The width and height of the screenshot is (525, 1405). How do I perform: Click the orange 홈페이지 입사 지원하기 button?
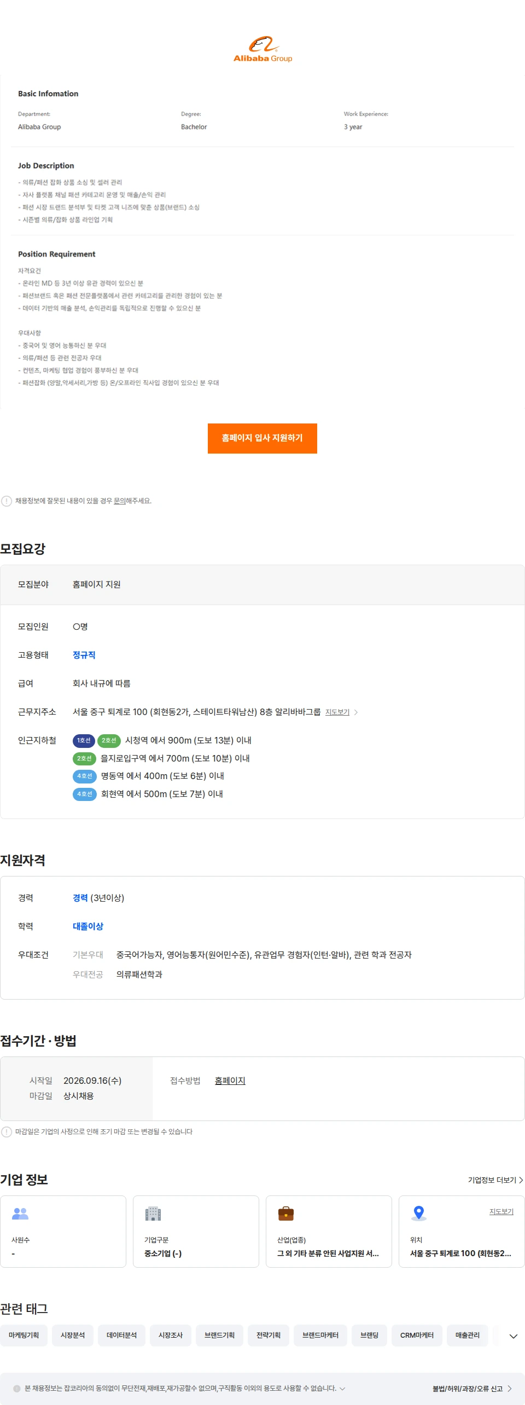click(x=262, y=438)
